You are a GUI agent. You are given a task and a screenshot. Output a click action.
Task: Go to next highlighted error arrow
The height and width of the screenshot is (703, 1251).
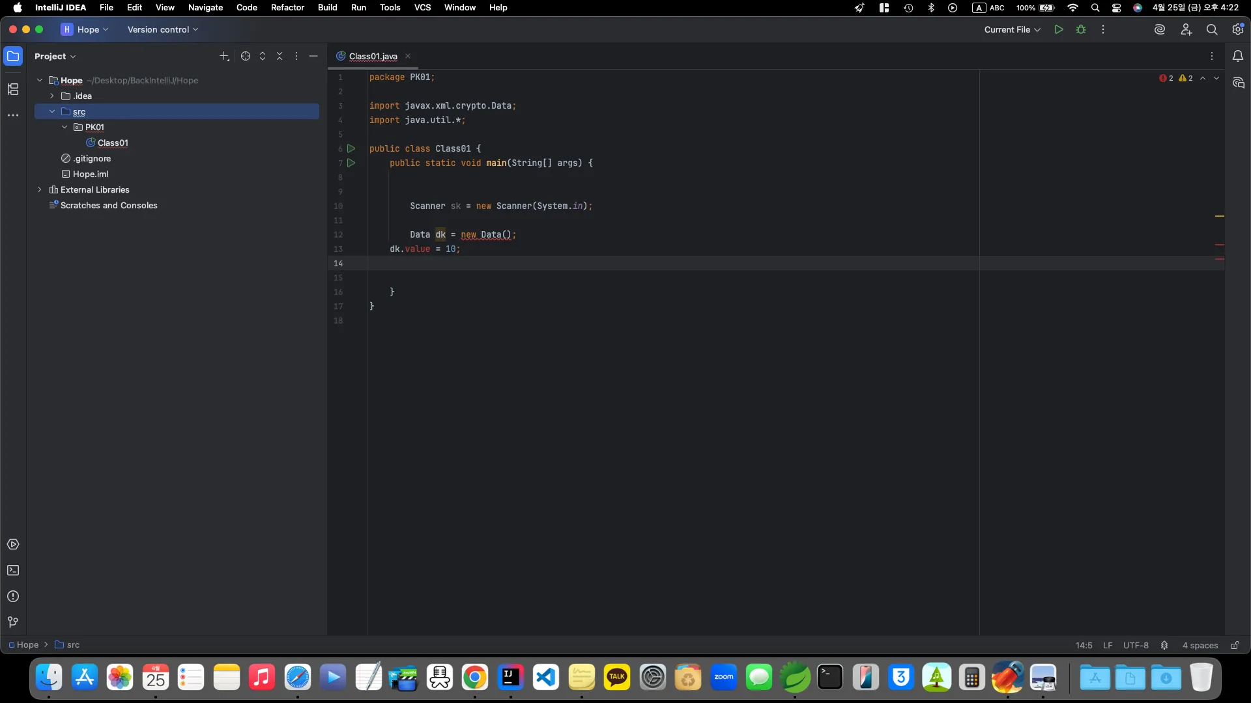1216,78
